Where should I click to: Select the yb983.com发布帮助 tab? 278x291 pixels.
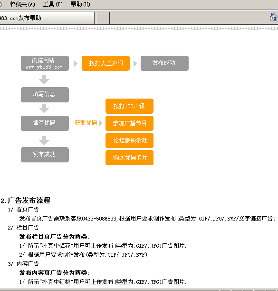pos(47,18)
